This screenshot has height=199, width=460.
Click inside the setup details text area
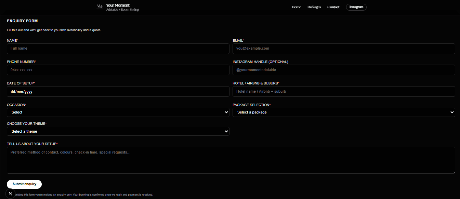(x=231, y=160)
